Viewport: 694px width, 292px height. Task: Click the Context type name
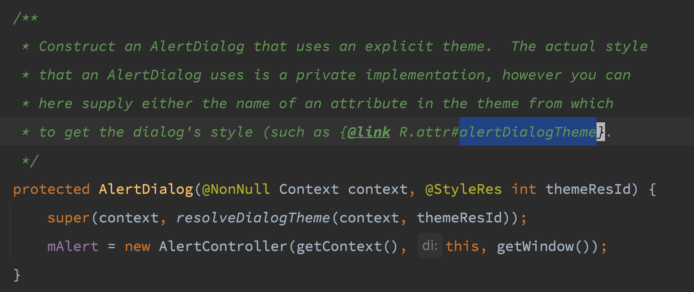click(x=309, y=189)
